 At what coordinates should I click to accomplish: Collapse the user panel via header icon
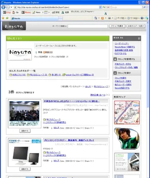click(139, 38)
